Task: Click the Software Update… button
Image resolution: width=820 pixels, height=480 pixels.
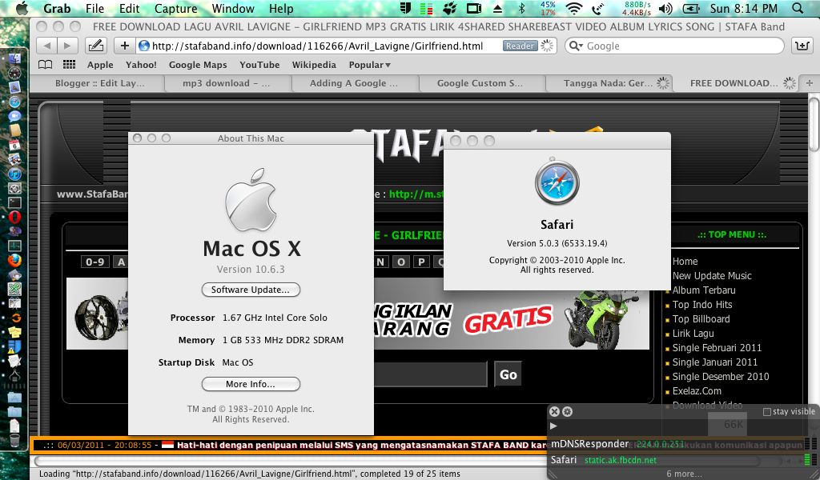Action: coord(251,290)
